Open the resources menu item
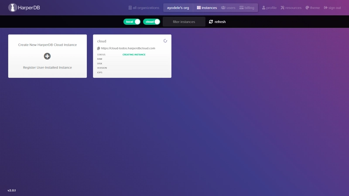Image resolution: width=349 pixels, height=196 pixels. click(x=291, y=8)
